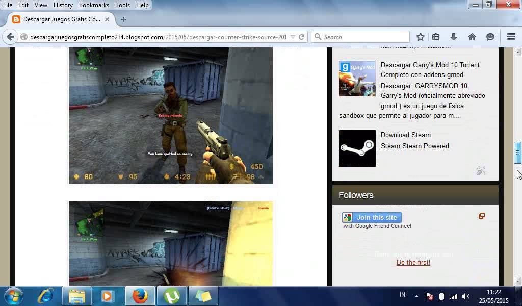This screenshot has width=522, height=306.
Task: Open Firefox Hello chat smiley icon
Action: (x=490, y=37)
